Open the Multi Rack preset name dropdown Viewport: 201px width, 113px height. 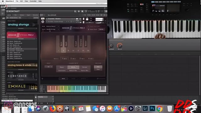pos(63,15)
